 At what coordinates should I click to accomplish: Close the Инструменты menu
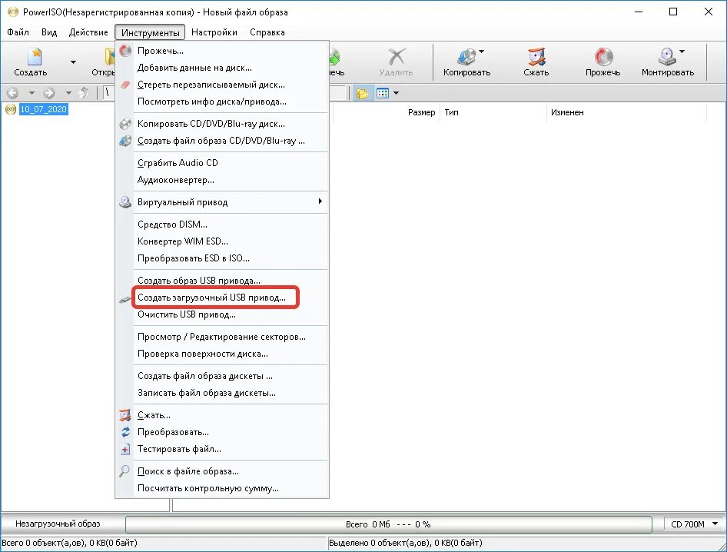pyautogui.click(x=150, y=32)
